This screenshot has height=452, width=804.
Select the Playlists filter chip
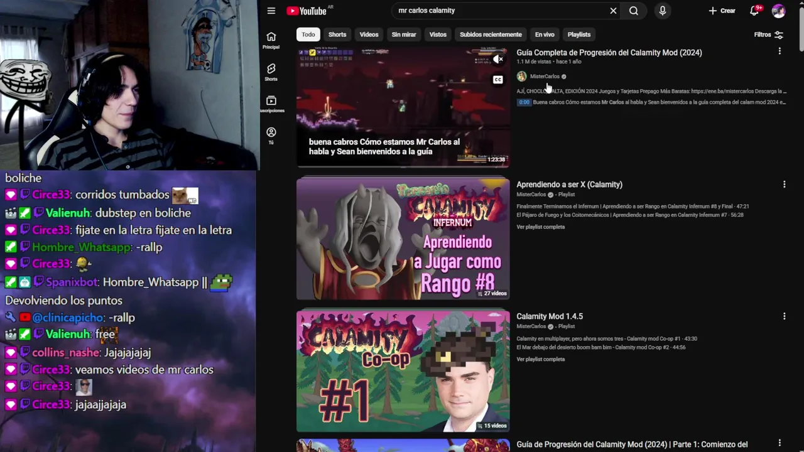coord(579,35)
